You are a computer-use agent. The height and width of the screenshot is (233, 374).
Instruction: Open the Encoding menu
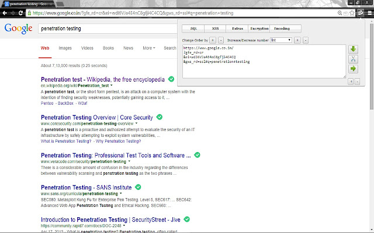(285, 29)
